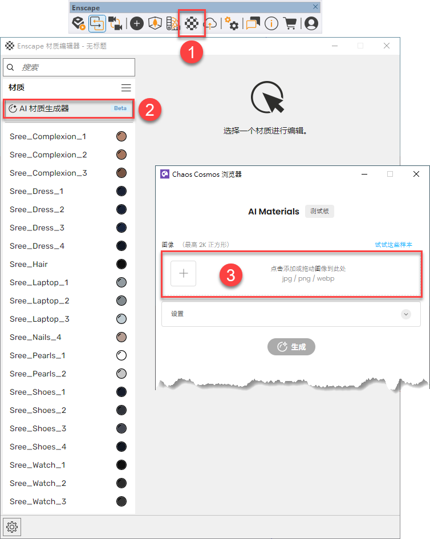Click the 生成 button
Viewport: 430px width, 539px height.
tap(291, 347)
